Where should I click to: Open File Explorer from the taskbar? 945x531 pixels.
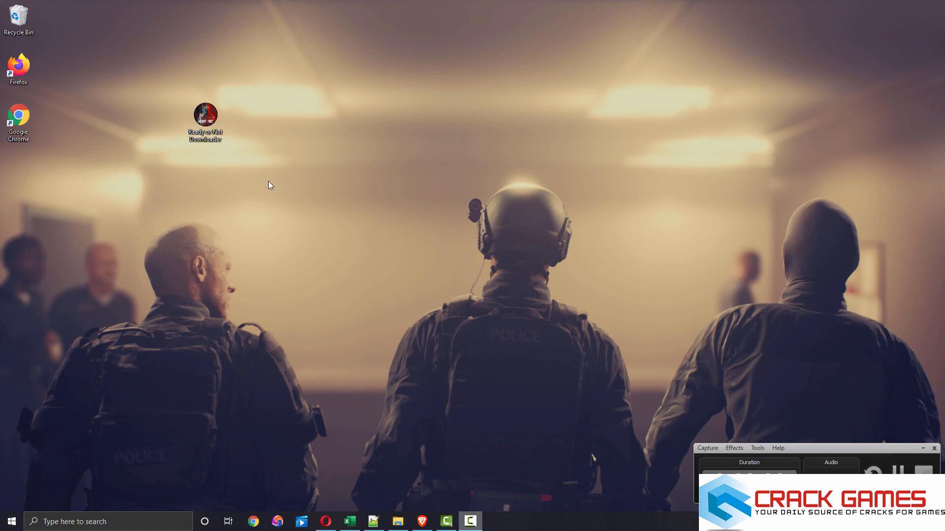tap(398, 521)
